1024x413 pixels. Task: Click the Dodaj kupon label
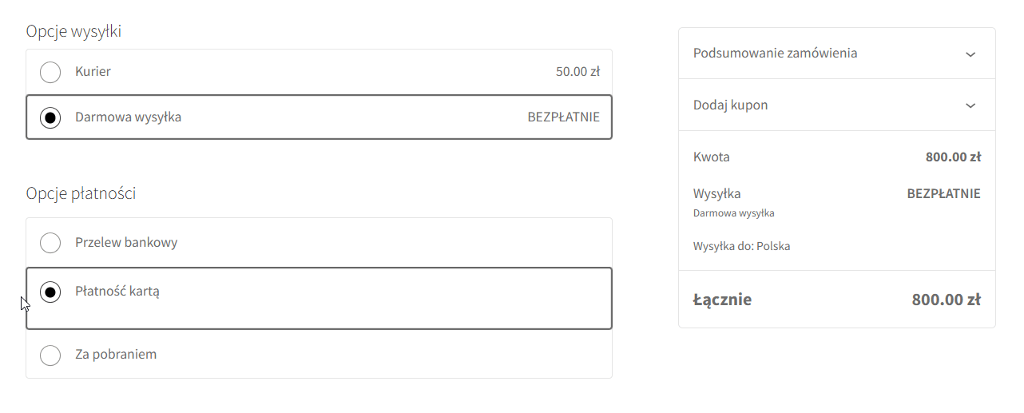730,105
